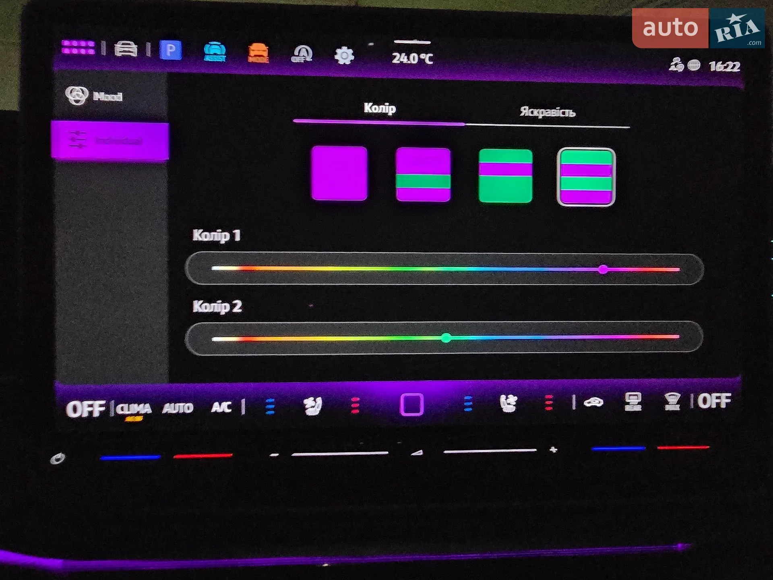Toggle AUTO climate mode

pos(178,408)
